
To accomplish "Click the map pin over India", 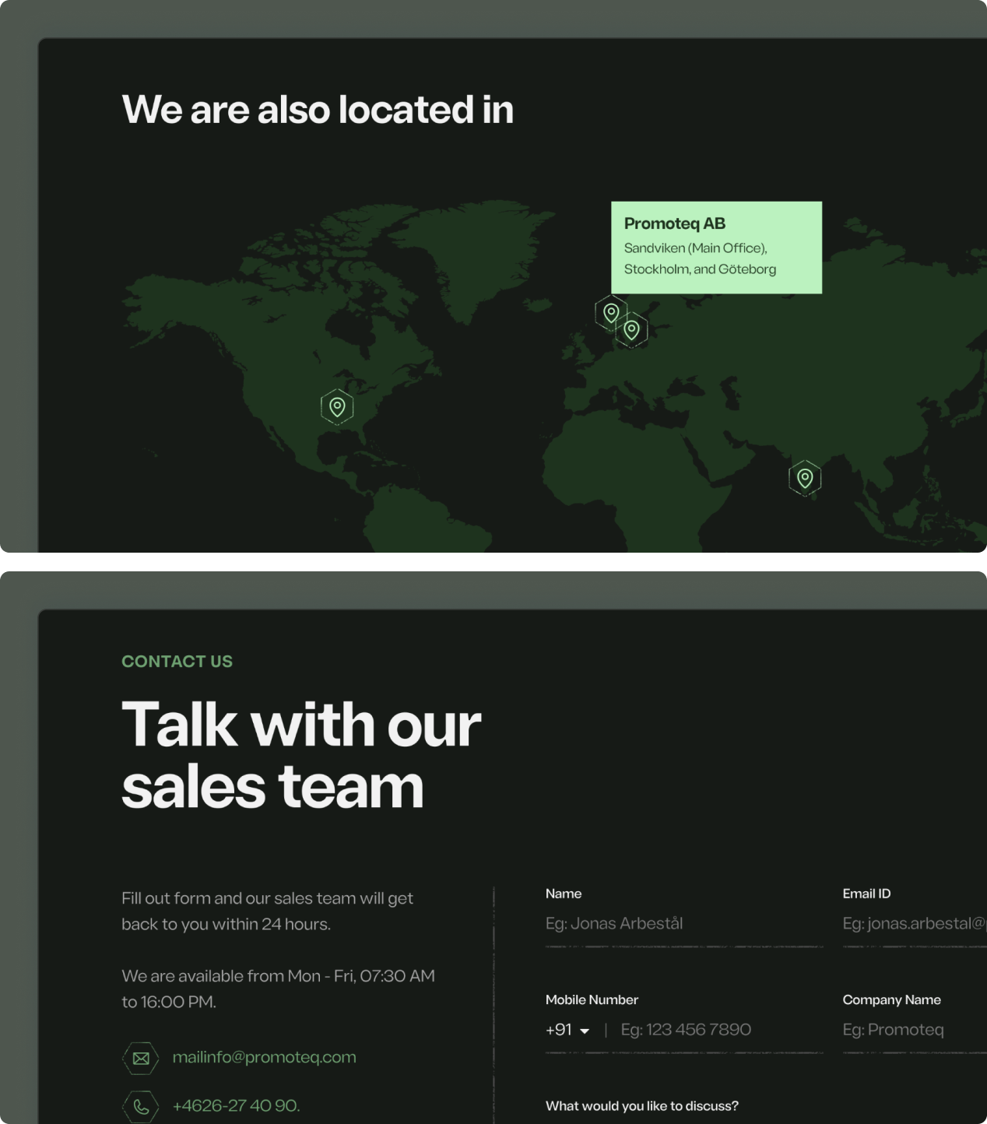I will click(805, 478).
